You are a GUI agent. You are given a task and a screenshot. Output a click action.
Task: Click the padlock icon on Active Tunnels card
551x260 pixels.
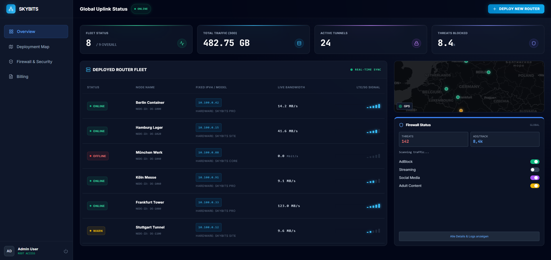coord(416,43)
